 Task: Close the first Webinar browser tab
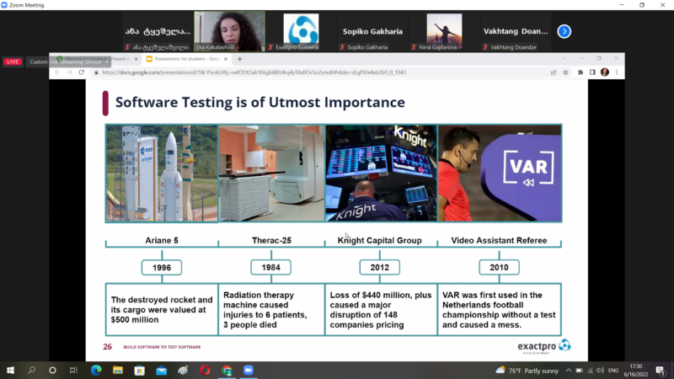coord(136,59)
